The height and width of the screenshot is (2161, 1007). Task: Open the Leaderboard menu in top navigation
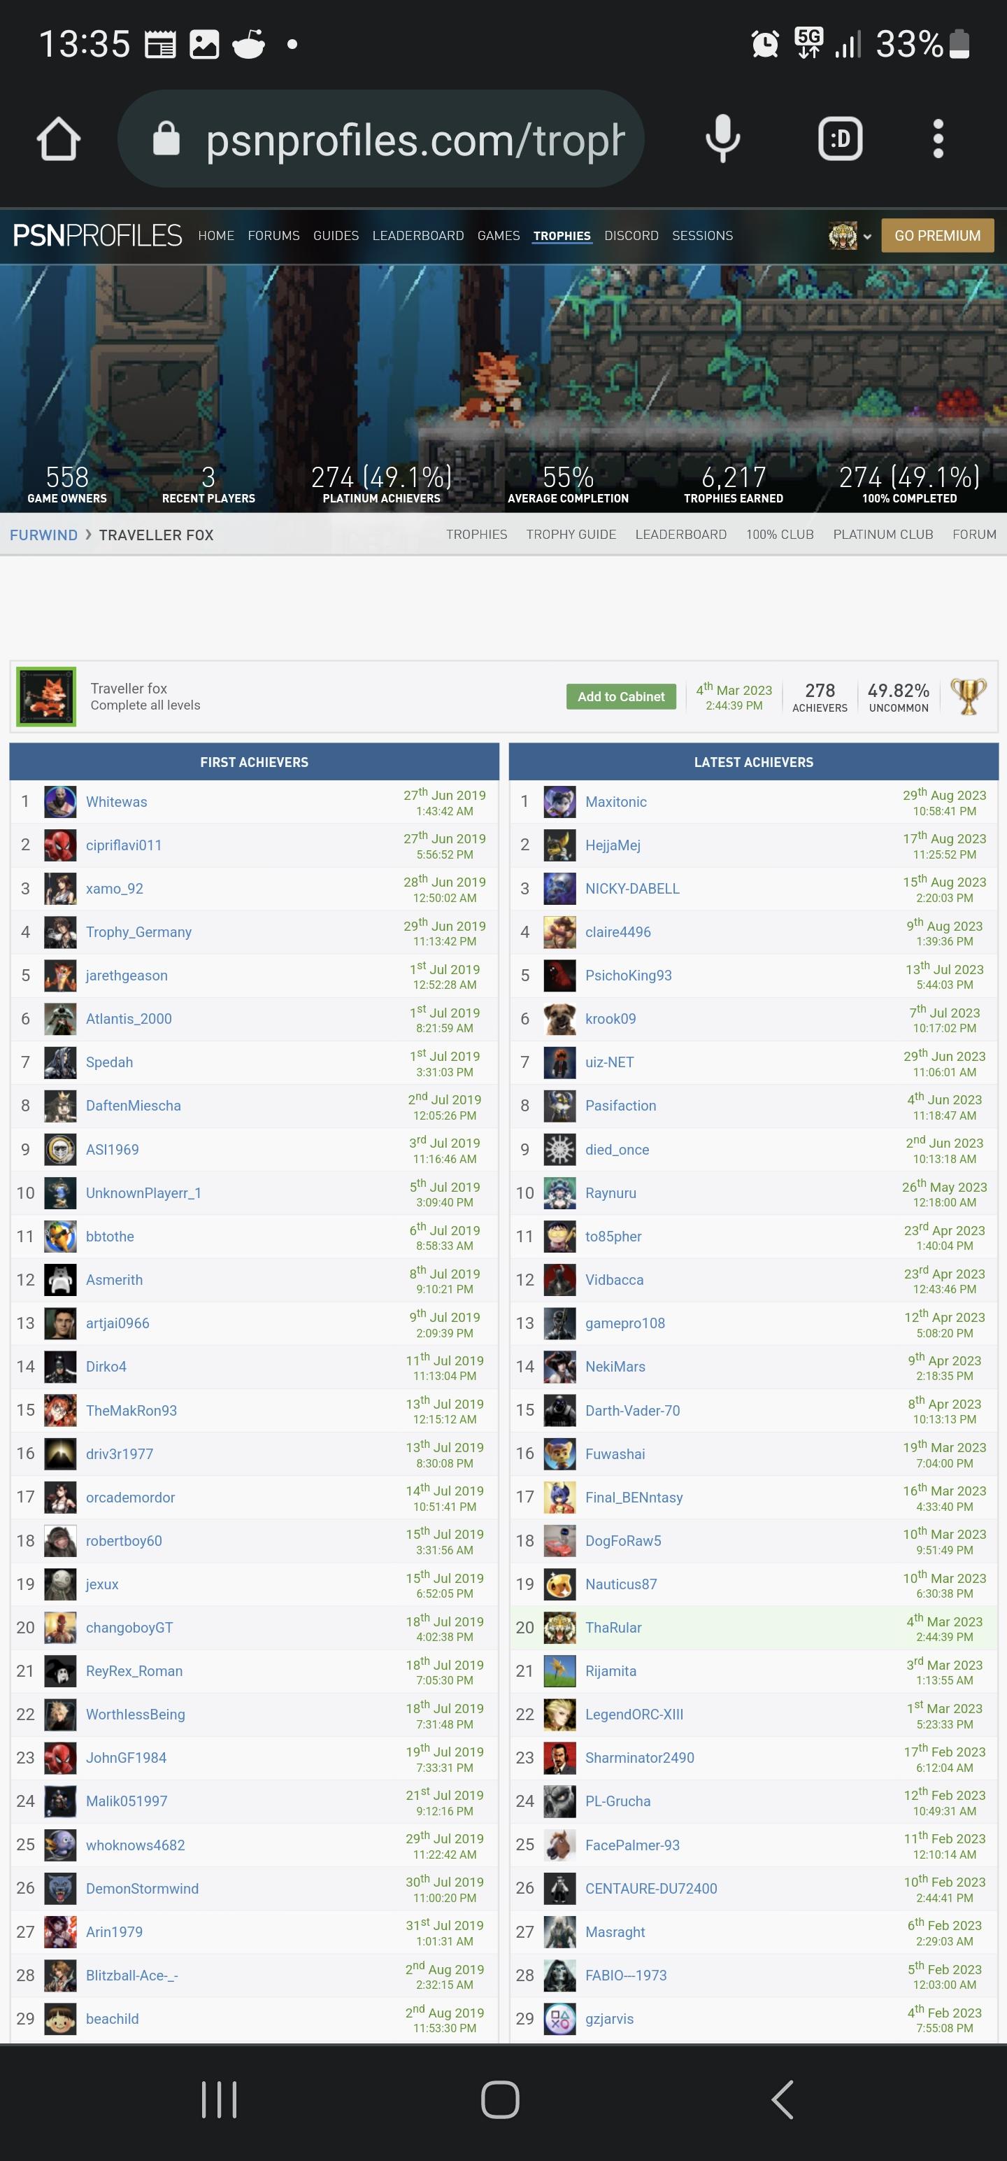(417, 236)
